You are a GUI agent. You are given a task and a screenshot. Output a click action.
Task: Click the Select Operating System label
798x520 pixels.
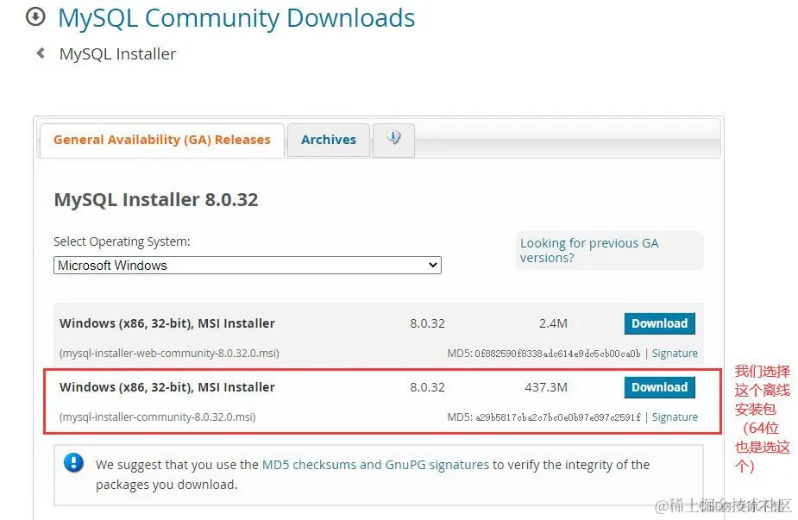[x=122, y=241]
